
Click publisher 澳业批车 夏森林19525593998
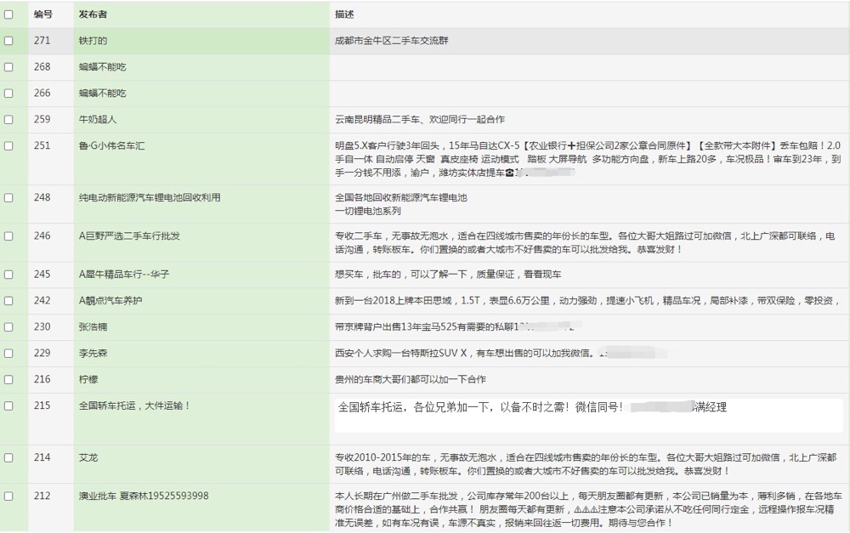pyautogui.click(x=144, y=496)
